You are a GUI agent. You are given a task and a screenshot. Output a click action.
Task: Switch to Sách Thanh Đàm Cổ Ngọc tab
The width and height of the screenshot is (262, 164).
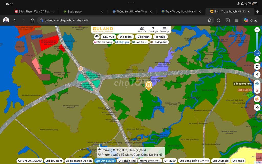point(34,12)
